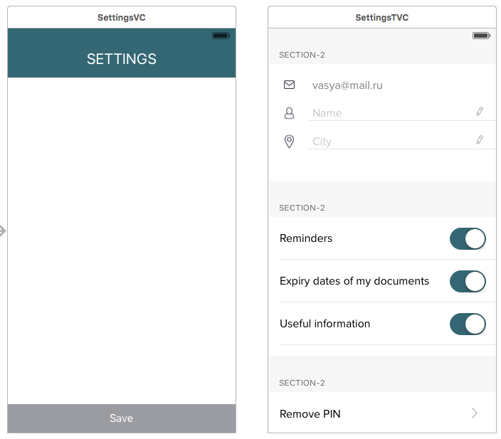Click the person profile icon
This screenshot has height=439, width=501.
point(289,113)
